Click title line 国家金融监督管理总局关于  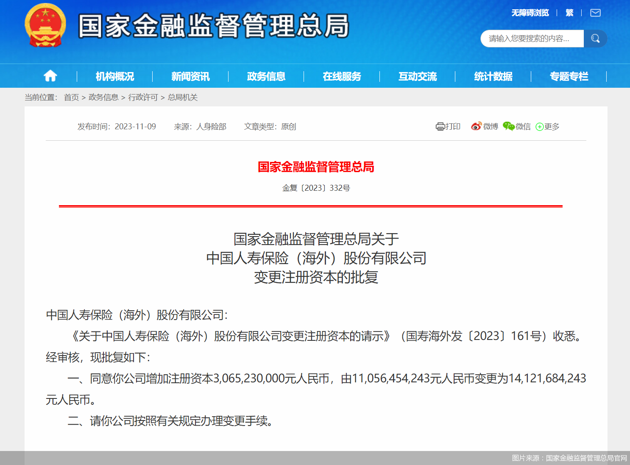(x=316, y=239)
